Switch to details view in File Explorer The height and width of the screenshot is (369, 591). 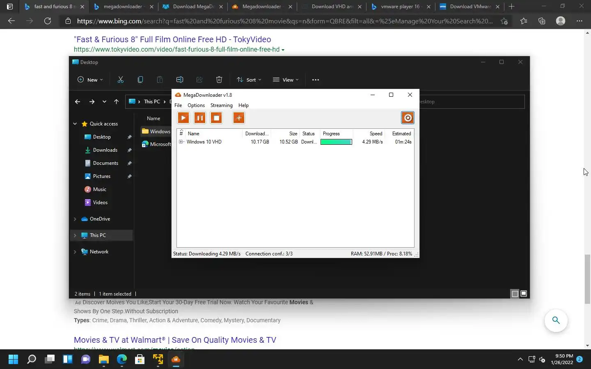[515, 294]
